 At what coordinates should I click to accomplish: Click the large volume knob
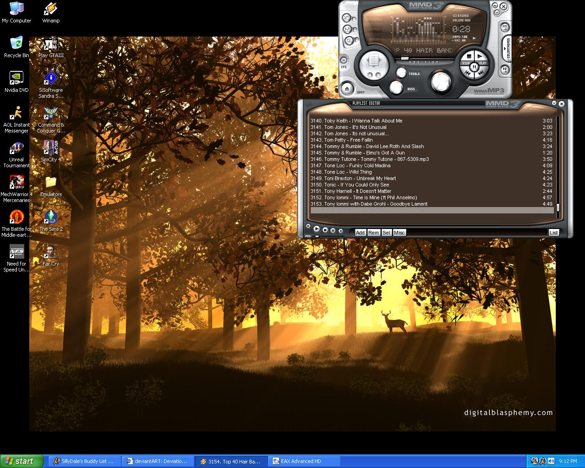point(441,82)
